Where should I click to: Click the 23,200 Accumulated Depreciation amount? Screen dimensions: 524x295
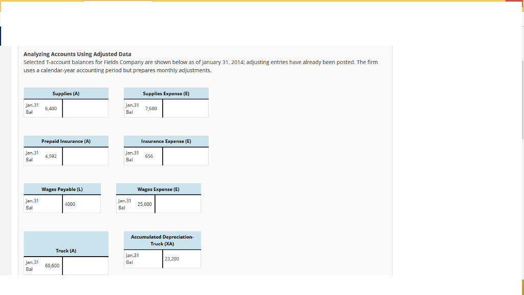(x=171, y=259)
